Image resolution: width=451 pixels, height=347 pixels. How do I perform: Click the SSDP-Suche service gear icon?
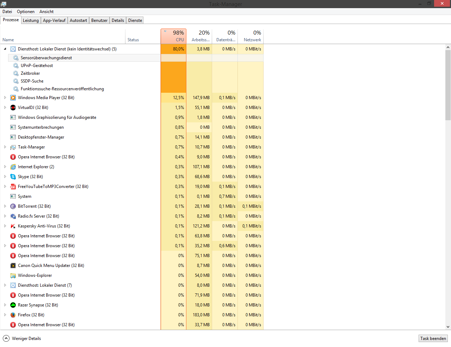16,81
